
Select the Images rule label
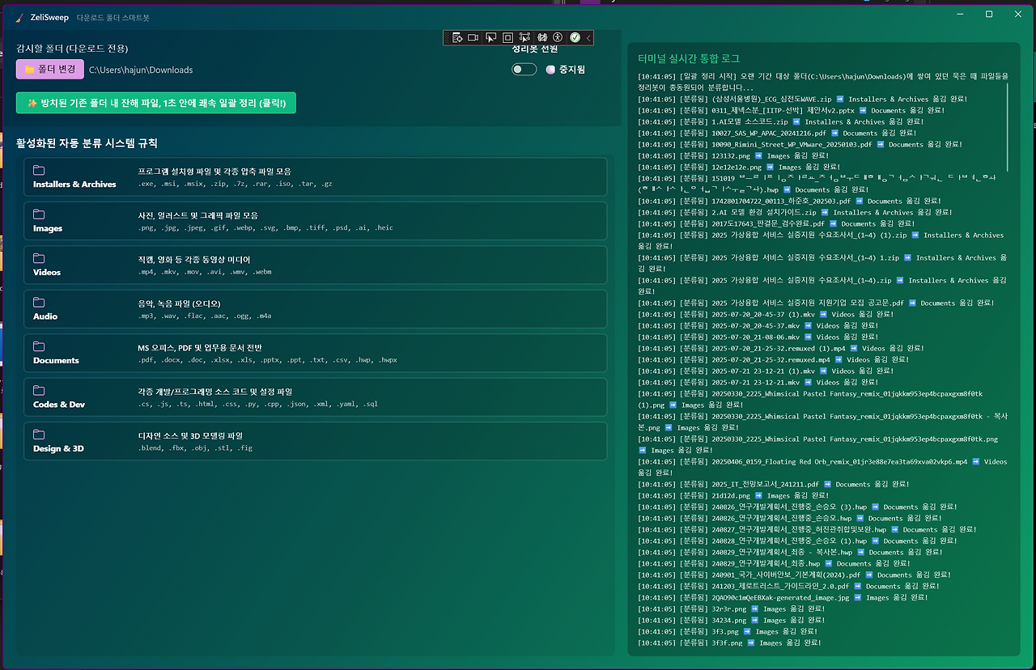coord(48,229)
